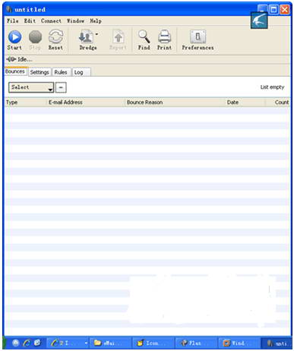The image size is (294, 351).
Task: Open the Help menu
Action: pos(96,21)
